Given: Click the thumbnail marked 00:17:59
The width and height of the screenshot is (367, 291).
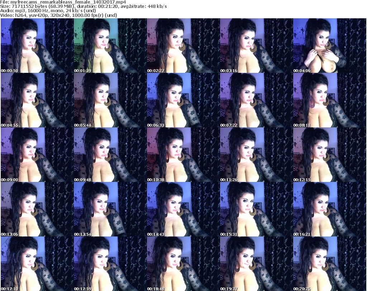Looking at the screenshot, I should pos(110,264).
